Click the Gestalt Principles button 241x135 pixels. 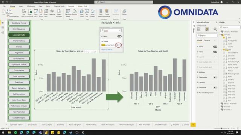point(19,118)
